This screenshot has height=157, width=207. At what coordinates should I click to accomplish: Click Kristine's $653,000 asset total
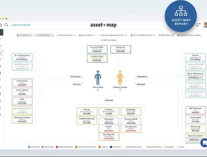click(x=141, y=84)
